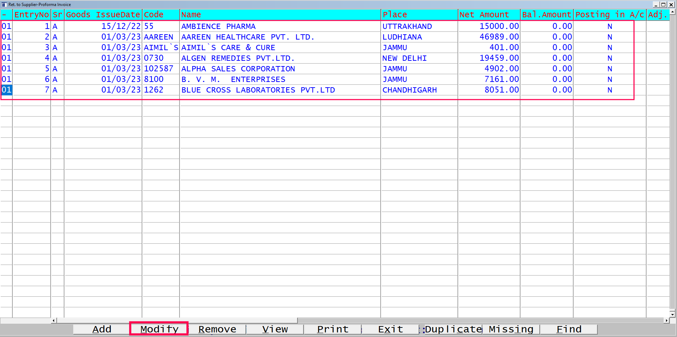
Task: Open the View button
Action: [275, 329]
